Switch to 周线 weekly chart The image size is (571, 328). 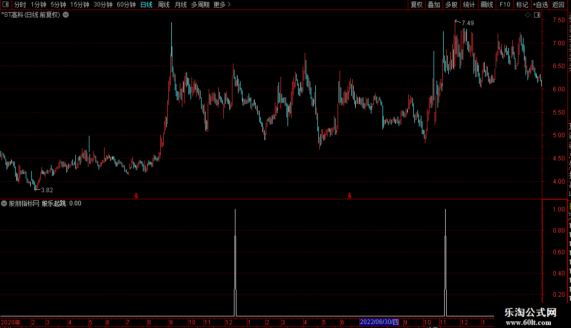(x=164, y=5)
